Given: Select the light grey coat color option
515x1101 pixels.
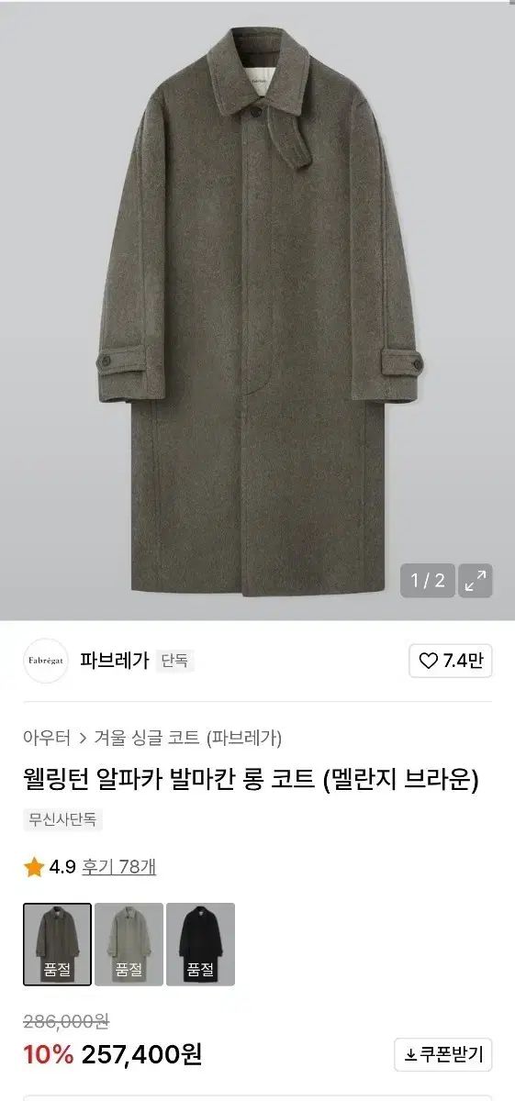Looking at the screenshot, I should 129,944.
